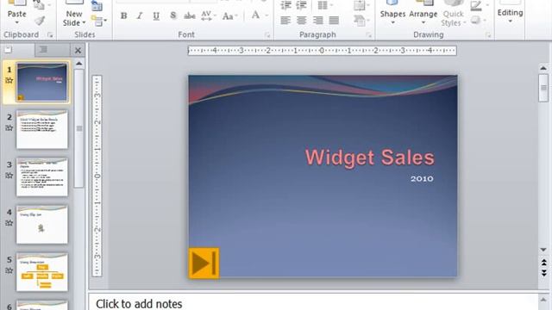This screenshot has width=552, height=310.
Task: Open the Editing group dropdown
Action: [510, 12]
